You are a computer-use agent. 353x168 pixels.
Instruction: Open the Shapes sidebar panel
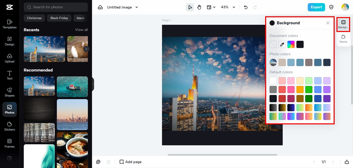[9, 92]
